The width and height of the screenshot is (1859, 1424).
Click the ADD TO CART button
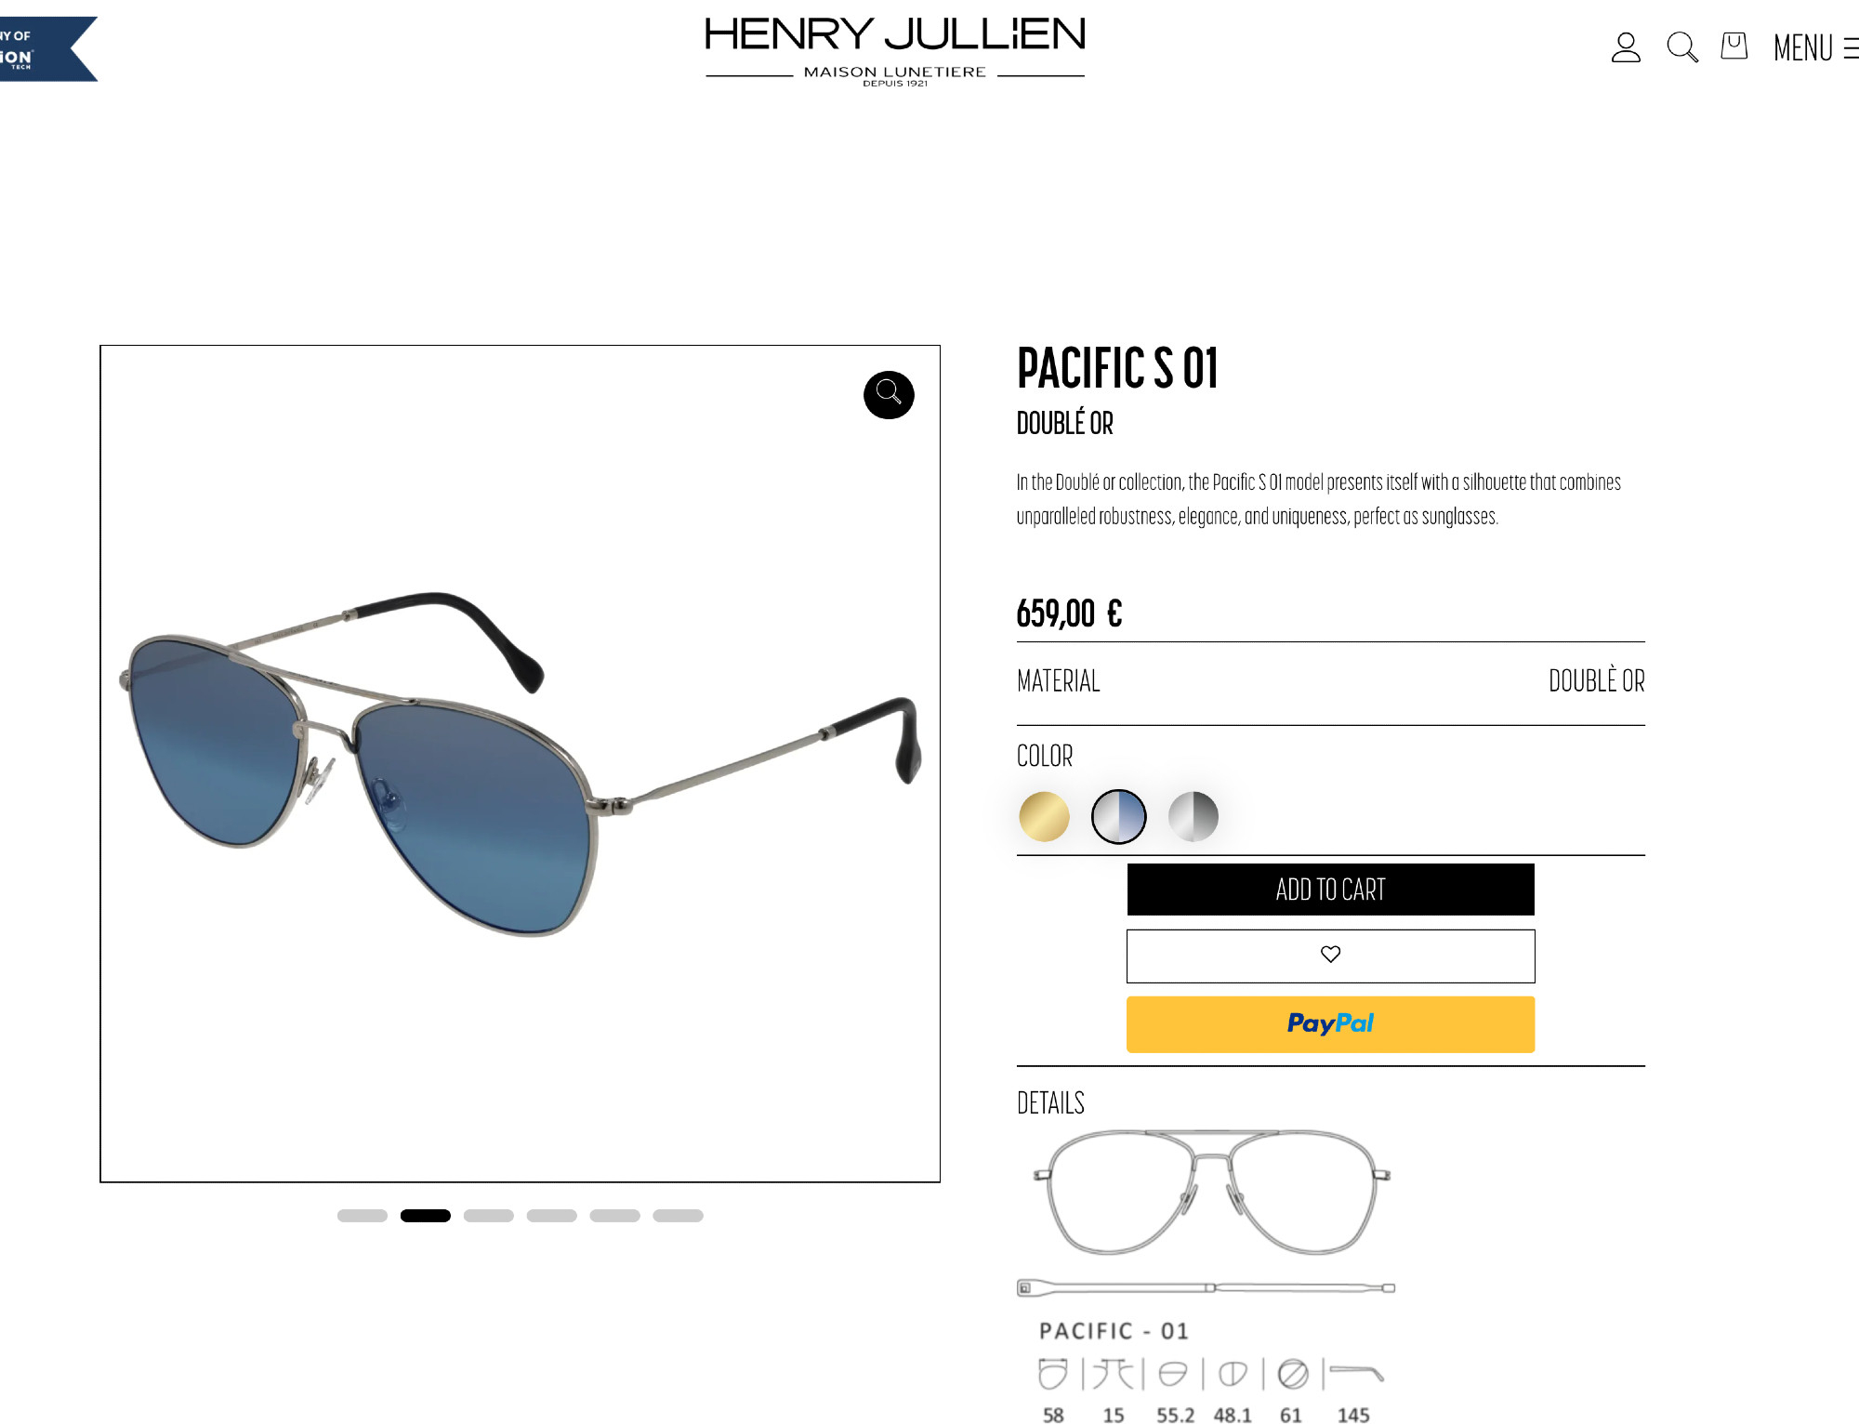click(1330, 890)
